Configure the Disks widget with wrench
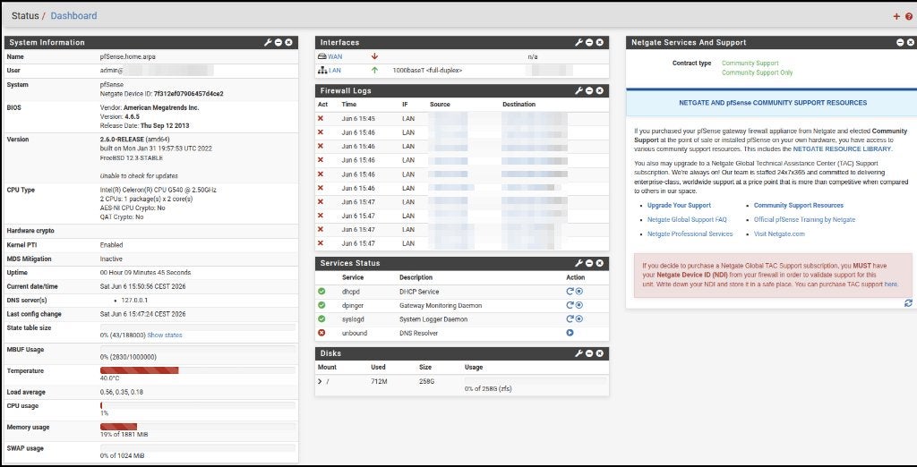Viewport: 917px width, 467px height. pyautogui.click(x=579, y=353)
